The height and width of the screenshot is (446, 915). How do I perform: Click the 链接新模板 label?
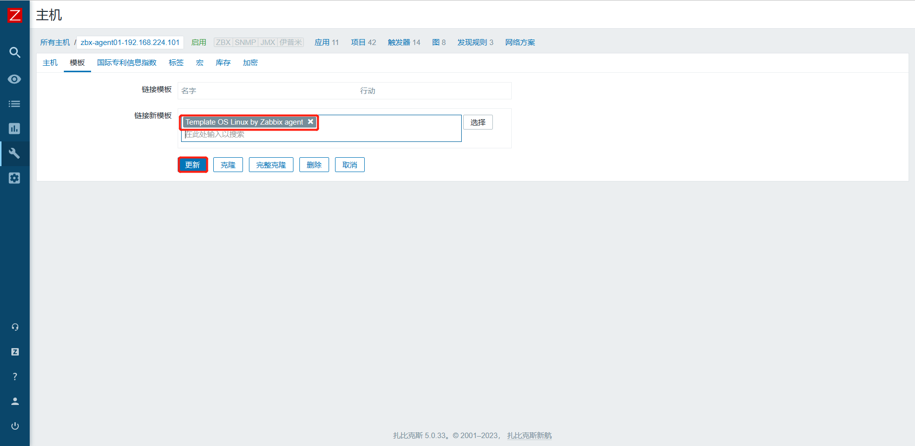point(153,116)
